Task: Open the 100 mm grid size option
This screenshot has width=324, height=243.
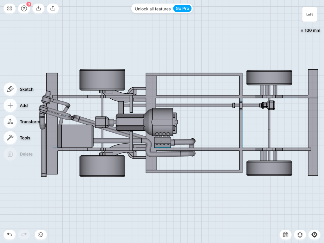Action: (x=310, y=31)
